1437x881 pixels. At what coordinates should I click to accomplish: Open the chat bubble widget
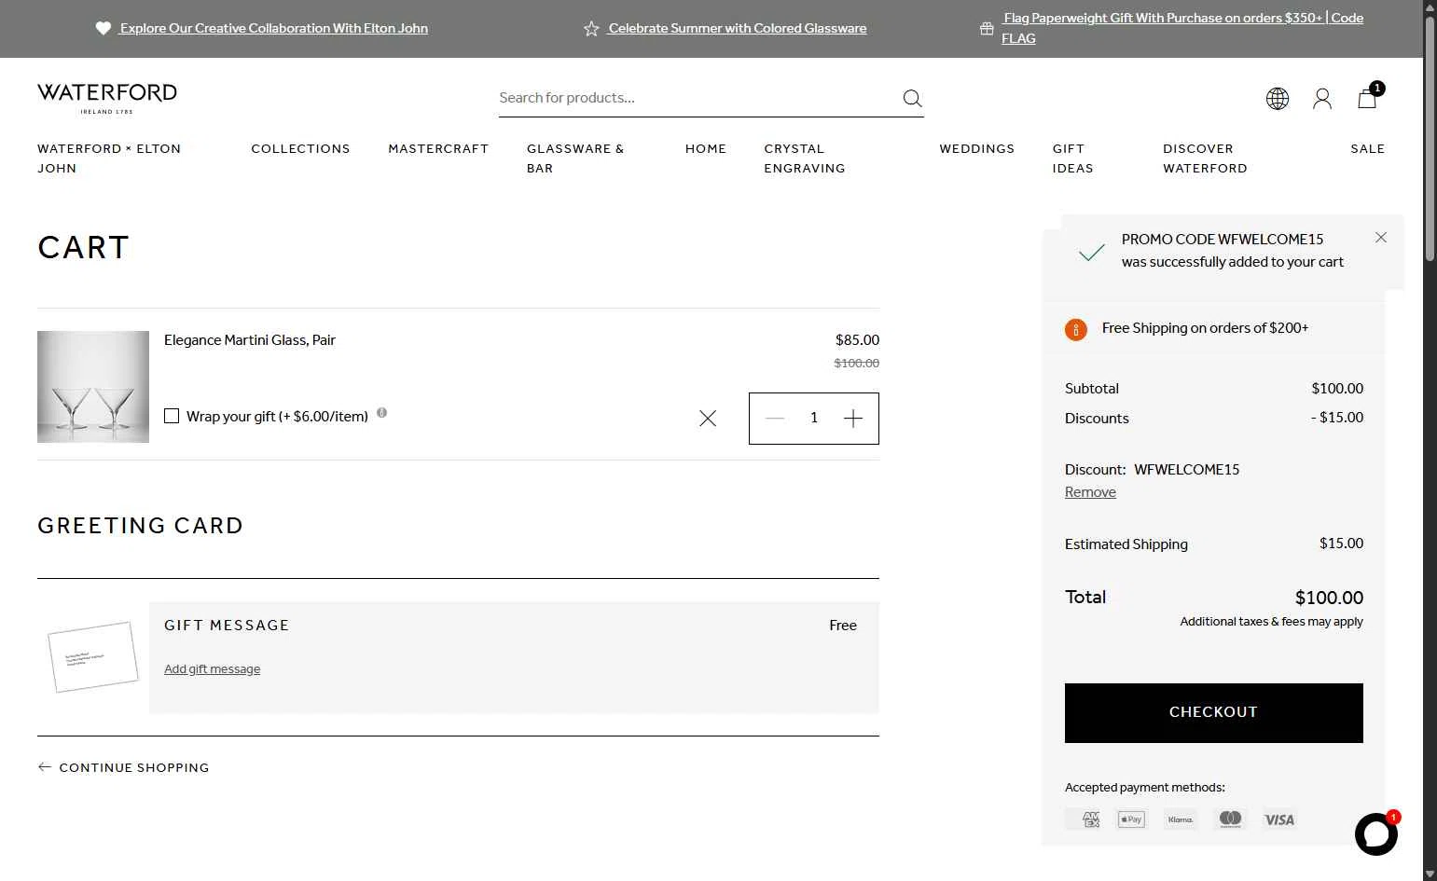1376,833
